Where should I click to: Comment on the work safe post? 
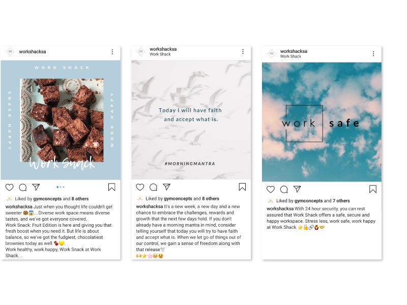[x=284, y=189]
